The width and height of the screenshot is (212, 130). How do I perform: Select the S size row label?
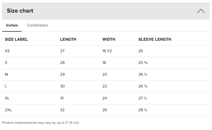pyautogui.click(x=6, y=63)
